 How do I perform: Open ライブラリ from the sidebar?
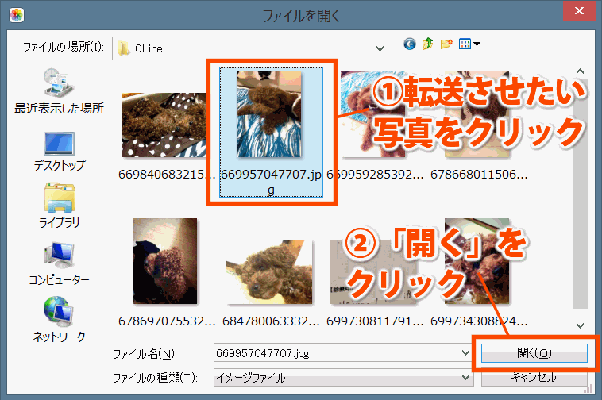coord(59,206)
